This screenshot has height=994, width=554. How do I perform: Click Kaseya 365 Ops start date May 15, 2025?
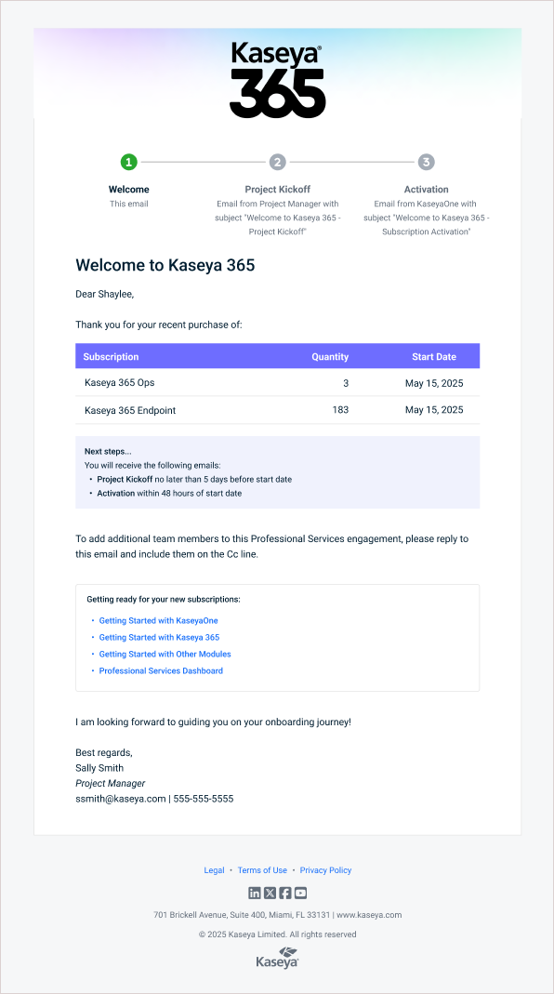coord(434,383)
